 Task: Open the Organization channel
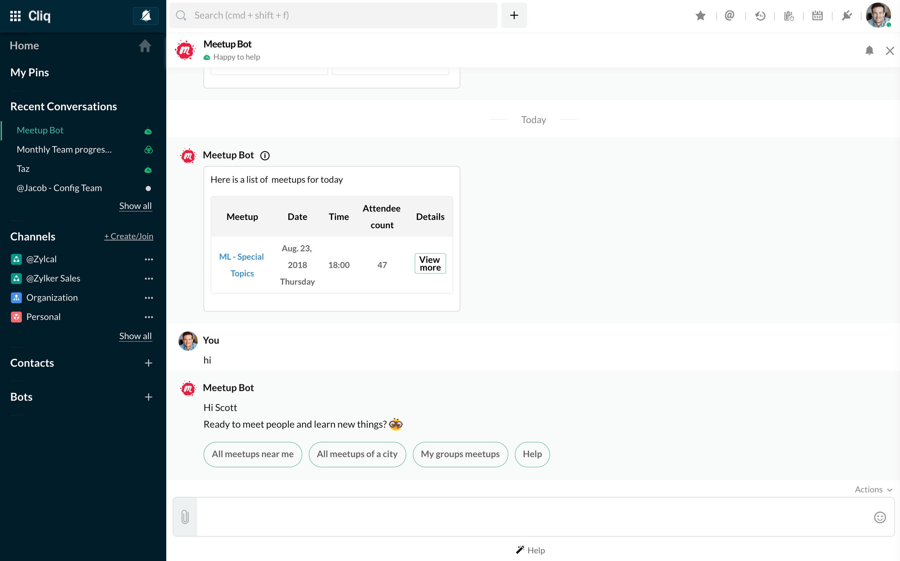point(52,297)
